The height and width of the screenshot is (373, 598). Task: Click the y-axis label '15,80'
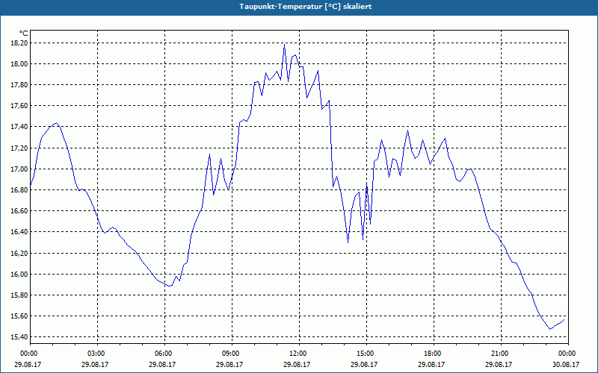pos(19,295)
